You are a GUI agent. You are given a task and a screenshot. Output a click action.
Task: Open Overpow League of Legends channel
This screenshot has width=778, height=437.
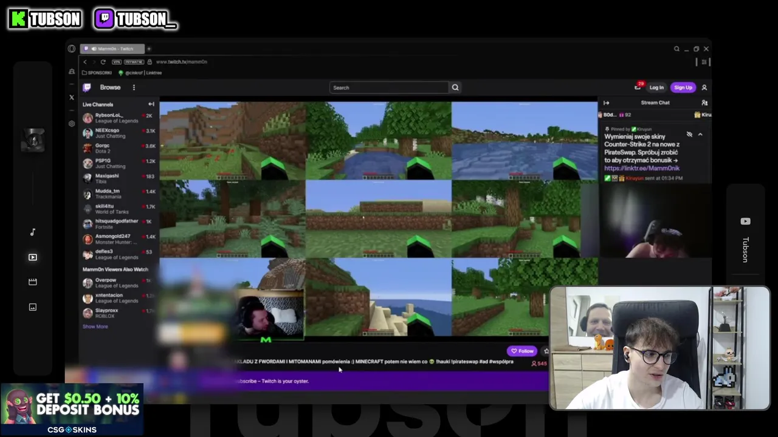(119, 283)
